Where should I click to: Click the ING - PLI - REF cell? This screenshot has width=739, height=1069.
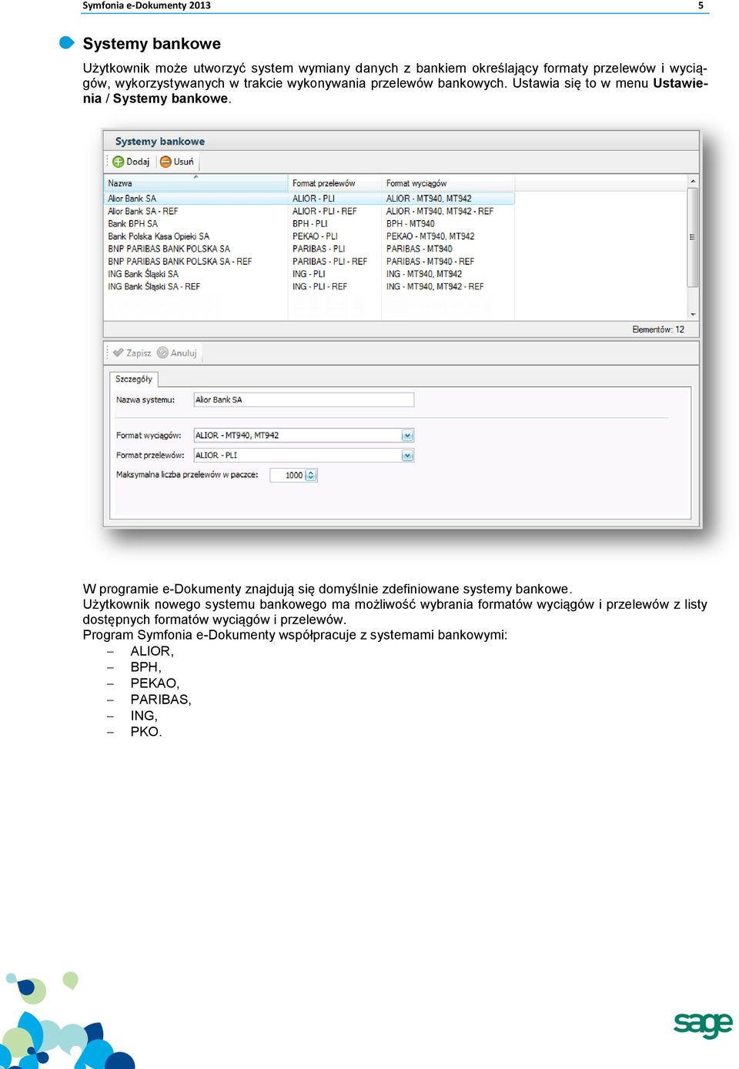point(319,286)
